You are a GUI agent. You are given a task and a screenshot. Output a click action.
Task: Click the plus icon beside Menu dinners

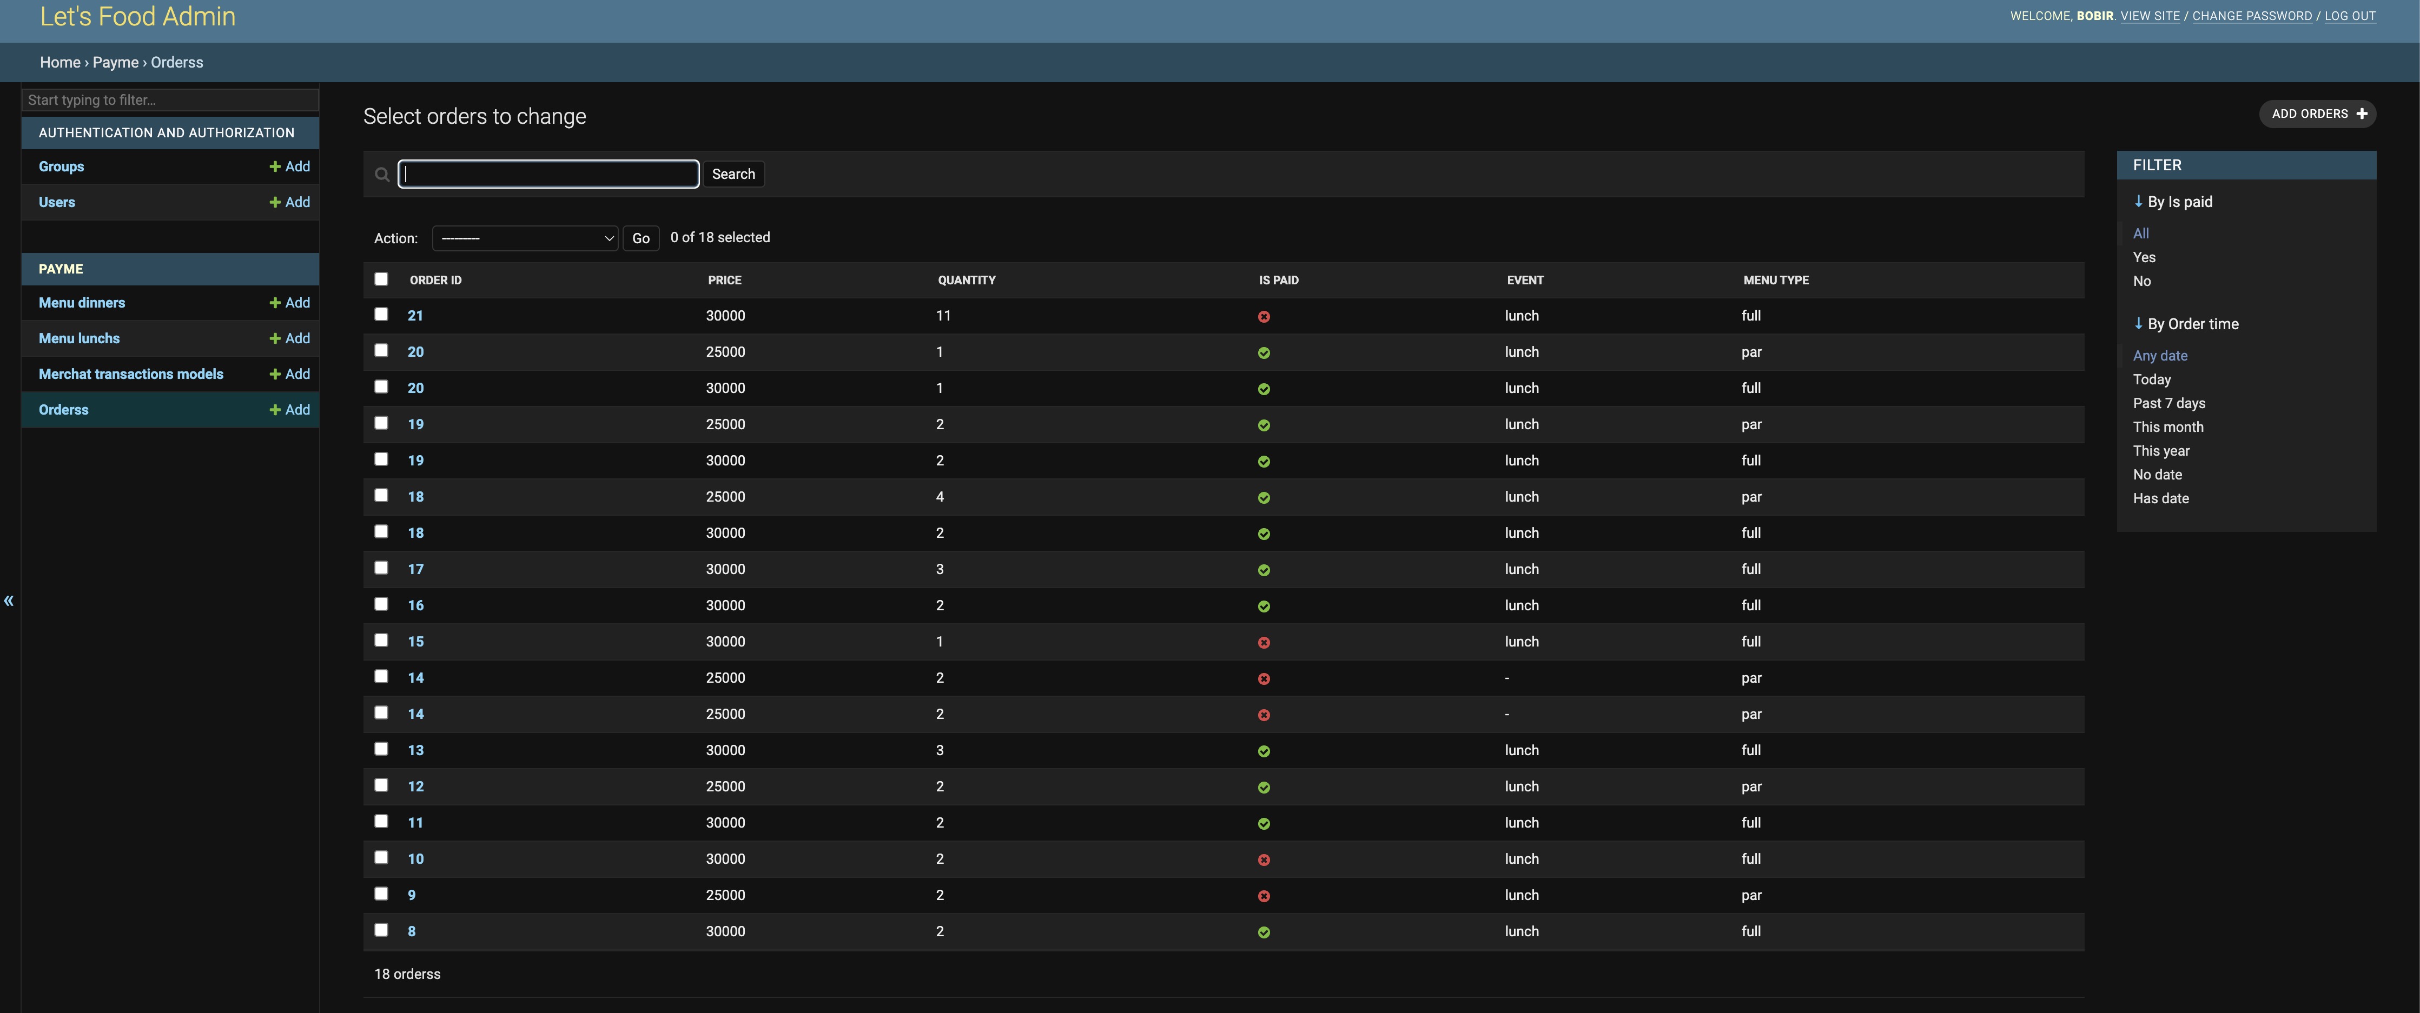coord(275,302)
